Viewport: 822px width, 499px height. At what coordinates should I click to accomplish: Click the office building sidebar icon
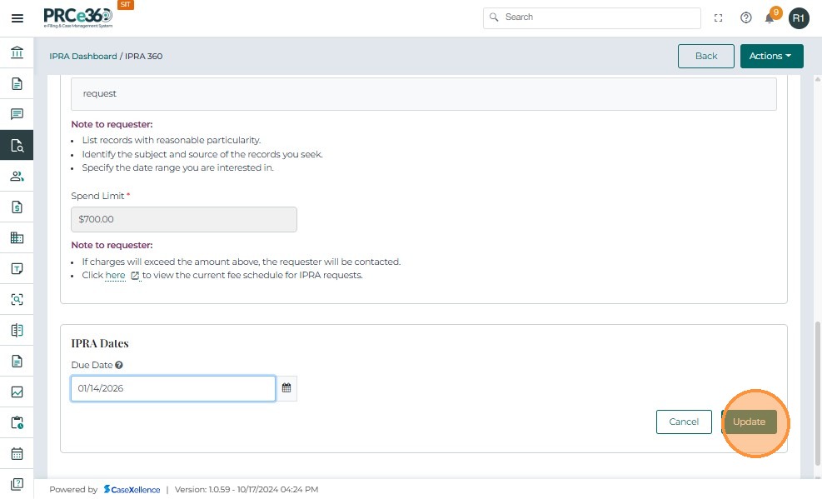coord(17,237)
